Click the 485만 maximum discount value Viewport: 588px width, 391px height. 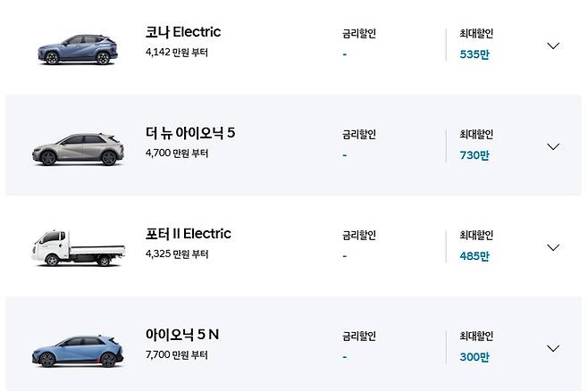475,256
